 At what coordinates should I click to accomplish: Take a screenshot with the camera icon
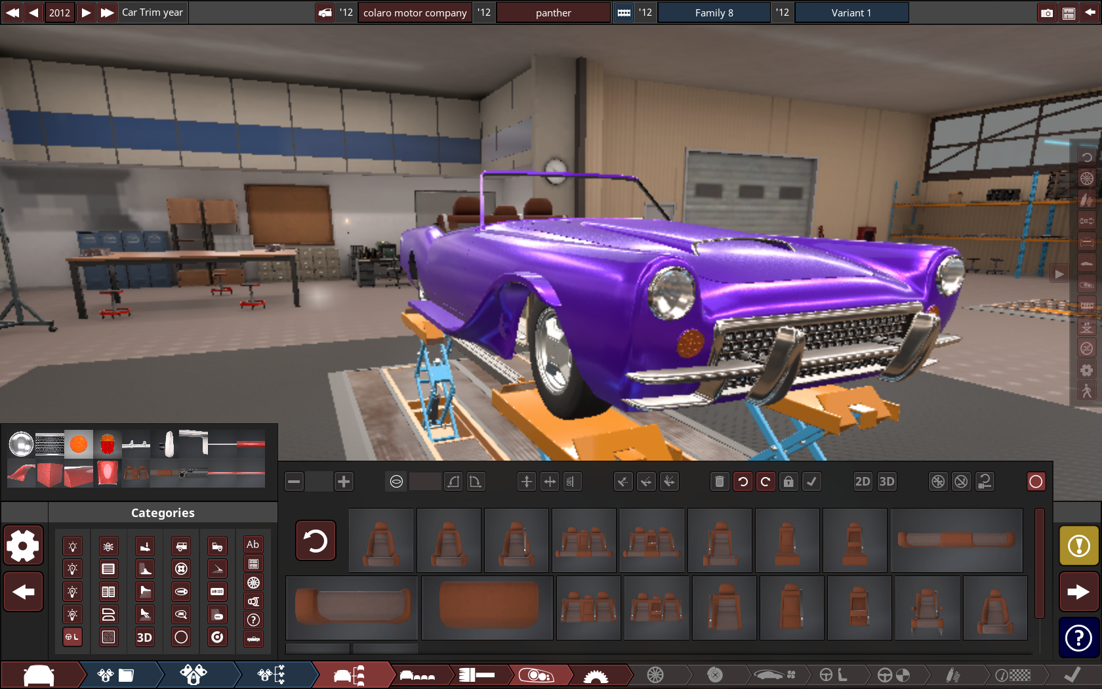[1047, 13]
